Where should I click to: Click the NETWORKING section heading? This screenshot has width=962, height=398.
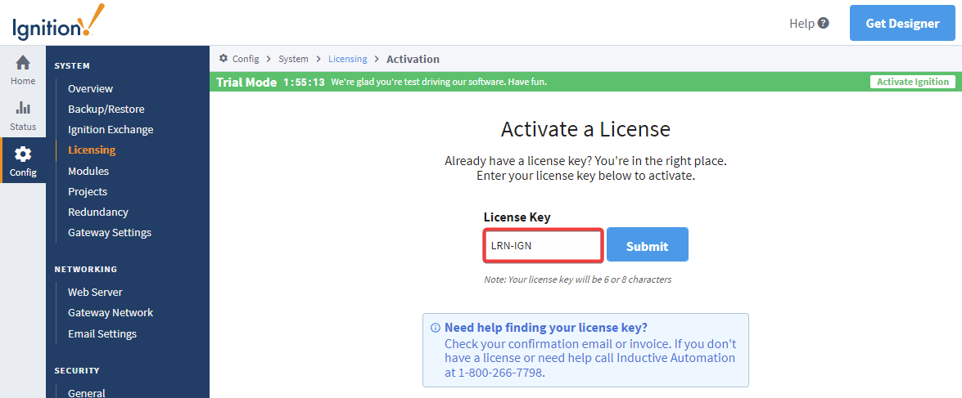click(85, 269)
